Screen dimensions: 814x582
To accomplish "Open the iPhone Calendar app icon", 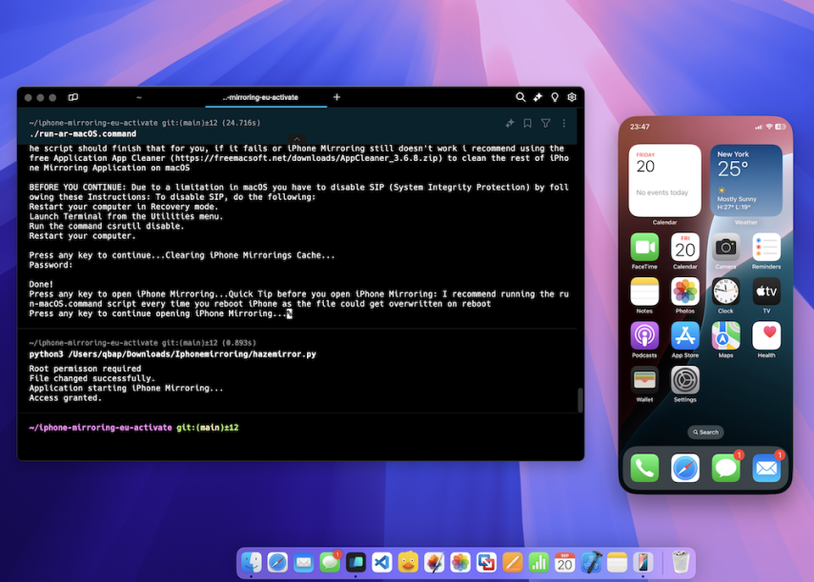I will (x=685, y=248).
